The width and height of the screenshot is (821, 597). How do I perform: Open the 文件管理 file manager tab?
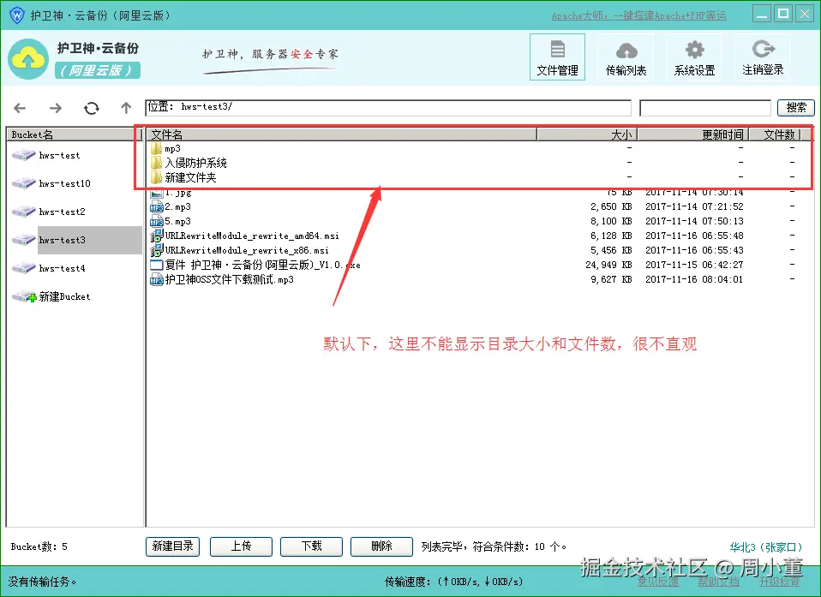tap(557, 57)
